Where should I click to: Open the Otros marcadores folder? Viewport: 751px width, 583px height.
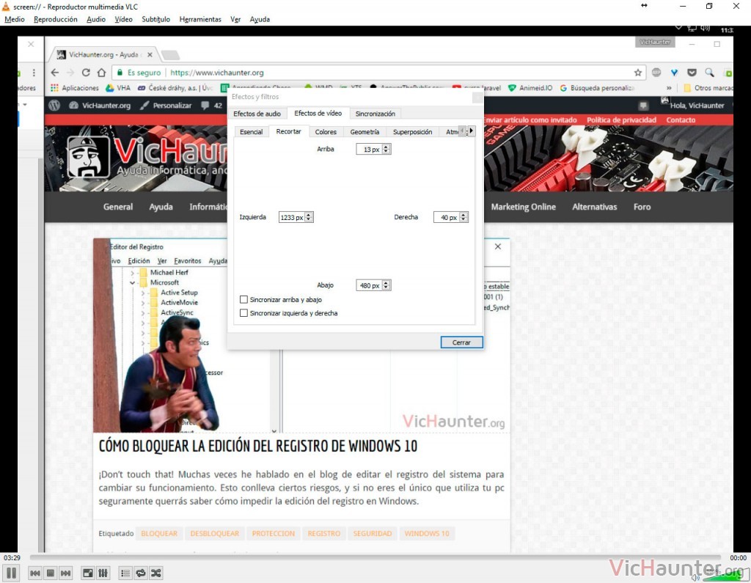[708, 88]
